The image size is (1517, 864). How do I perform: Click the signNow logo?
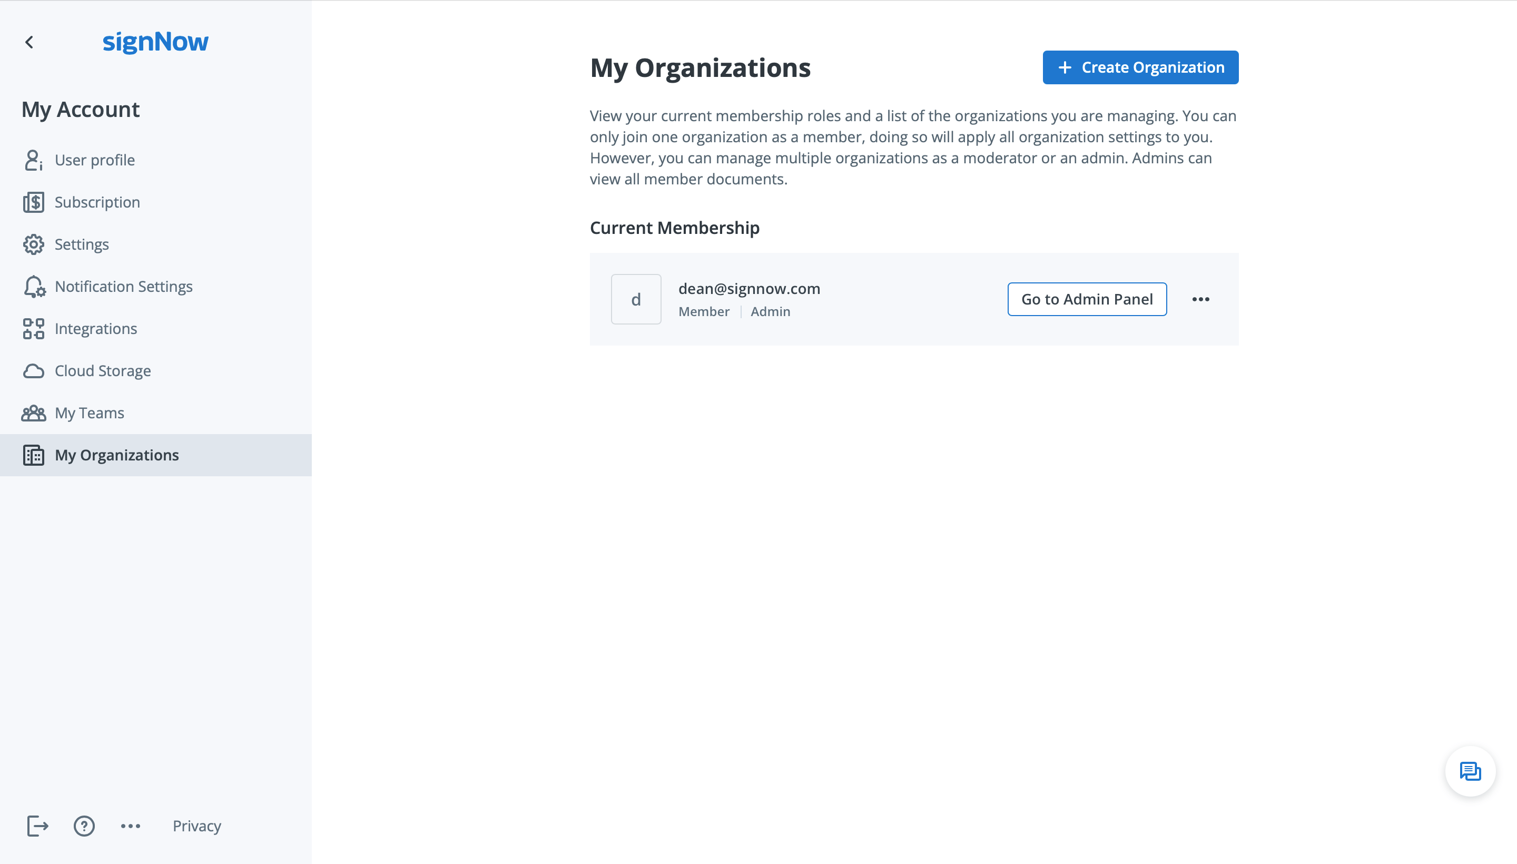(155, 42)
